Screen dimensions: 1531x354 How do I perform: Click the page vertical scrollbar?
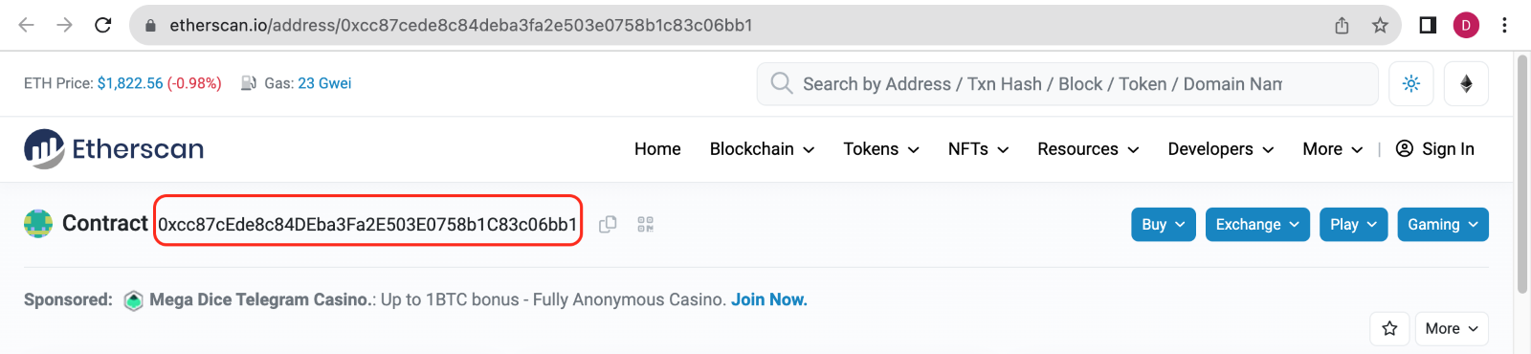1522,174
